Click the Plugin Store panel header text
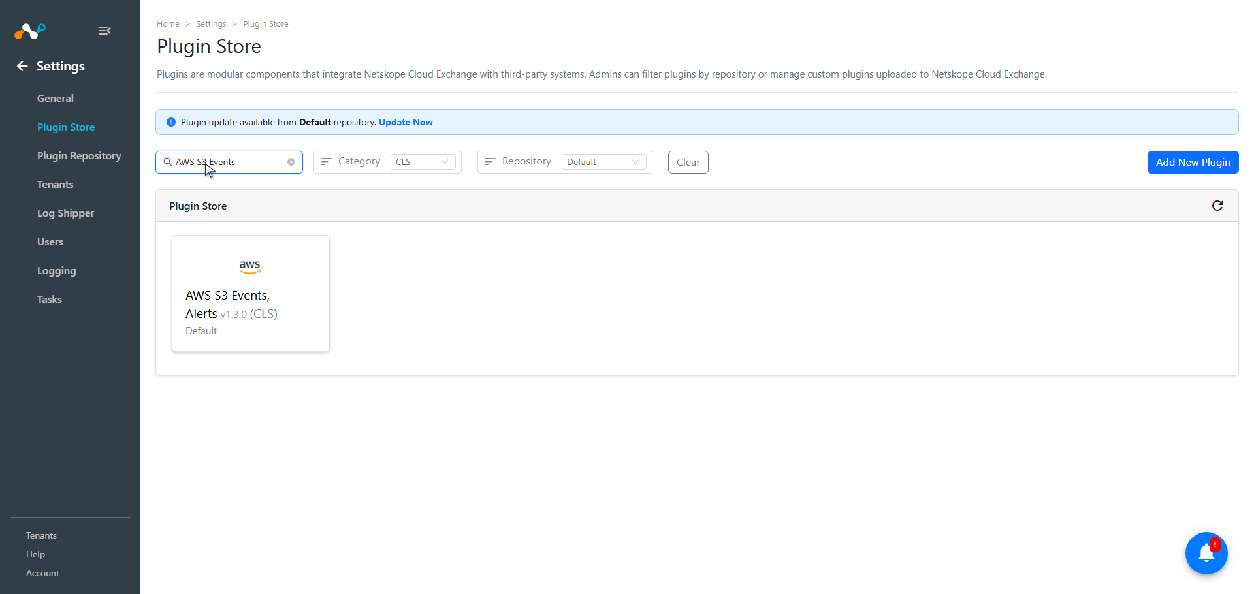 pyautogui.click(x=198, y=206)
